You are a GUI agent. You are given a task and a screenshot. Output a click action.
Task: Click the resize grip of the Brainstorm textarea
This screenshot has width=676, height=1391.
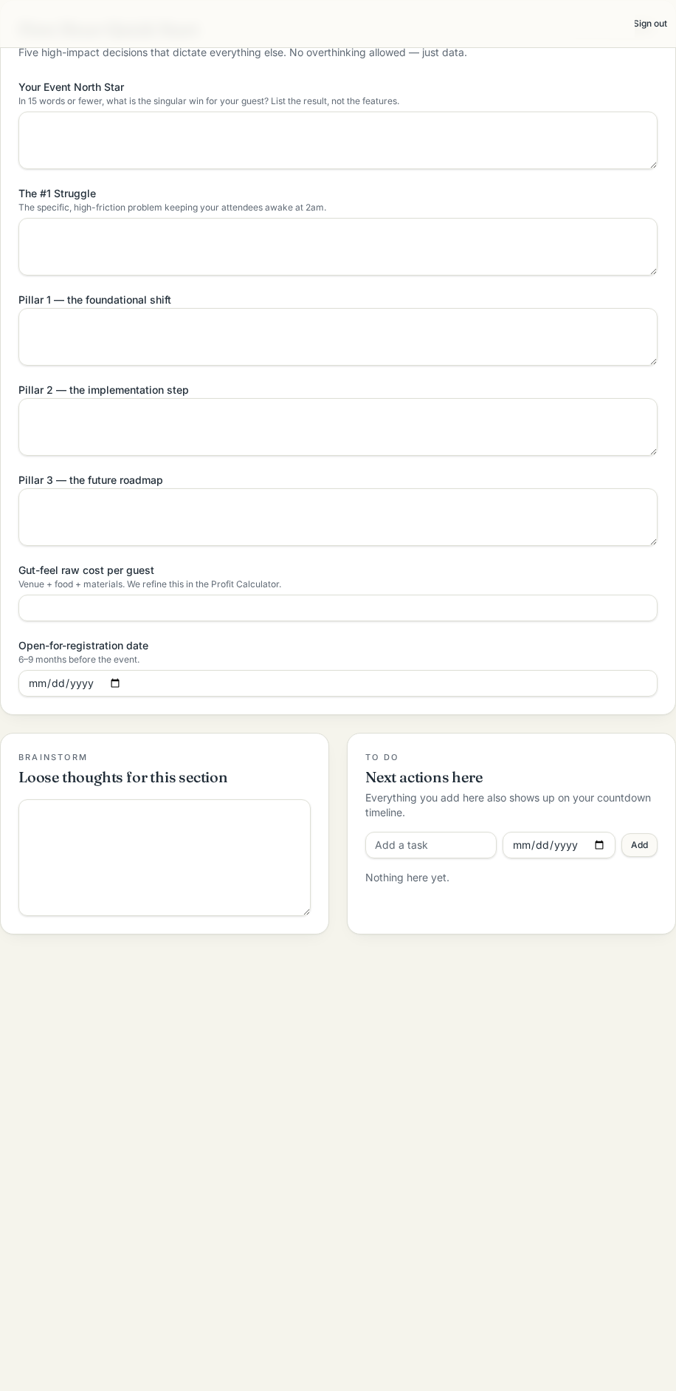click(306, 912)
